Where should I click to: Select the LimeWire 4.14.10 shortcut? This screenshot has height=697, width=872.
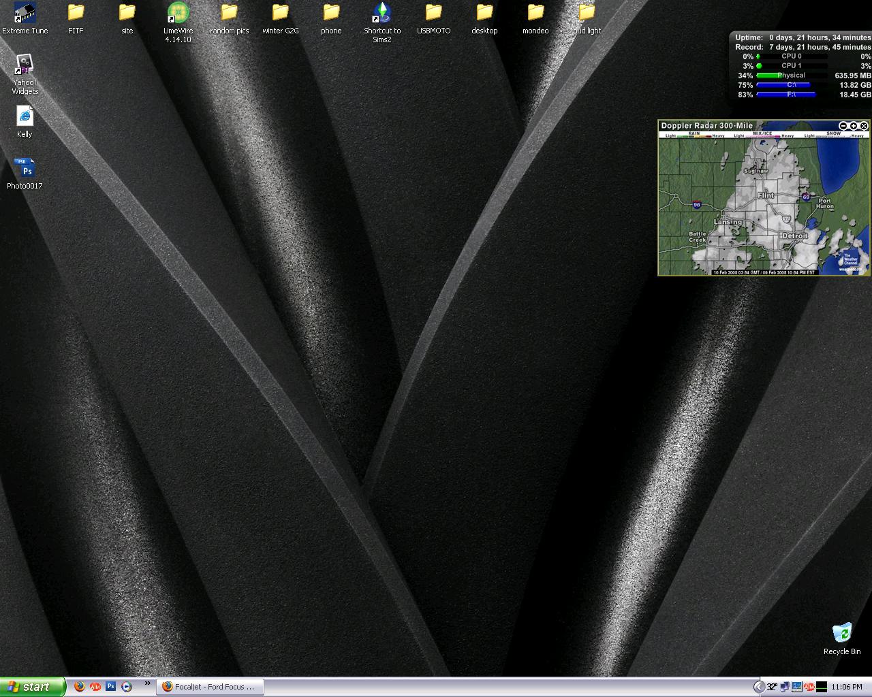click(178, 22)
